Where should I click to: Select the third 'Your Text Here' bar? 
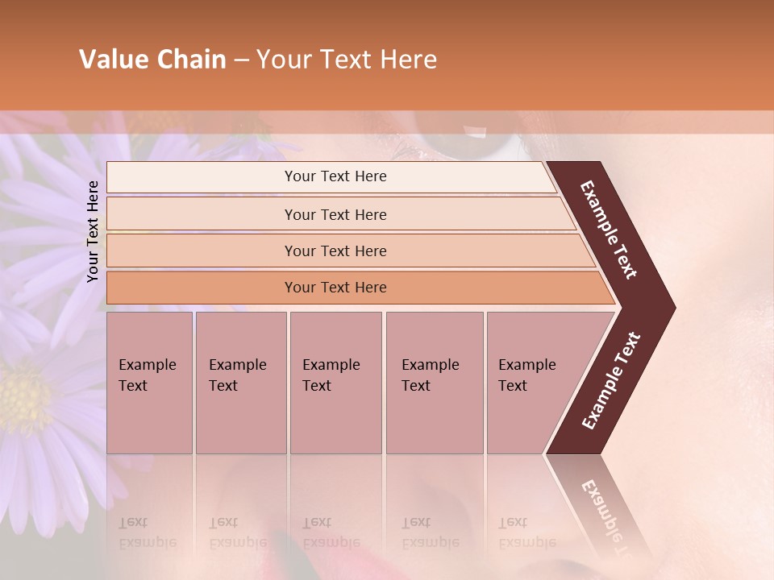tap(335, 251)
